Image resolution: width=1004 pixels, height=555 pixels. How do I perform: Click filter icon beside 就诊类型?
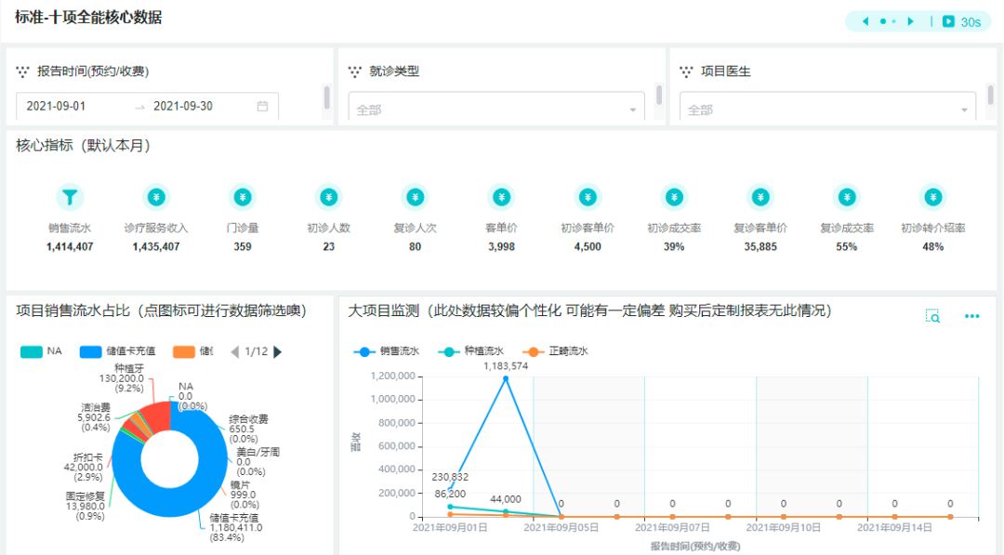click(355, 72)
